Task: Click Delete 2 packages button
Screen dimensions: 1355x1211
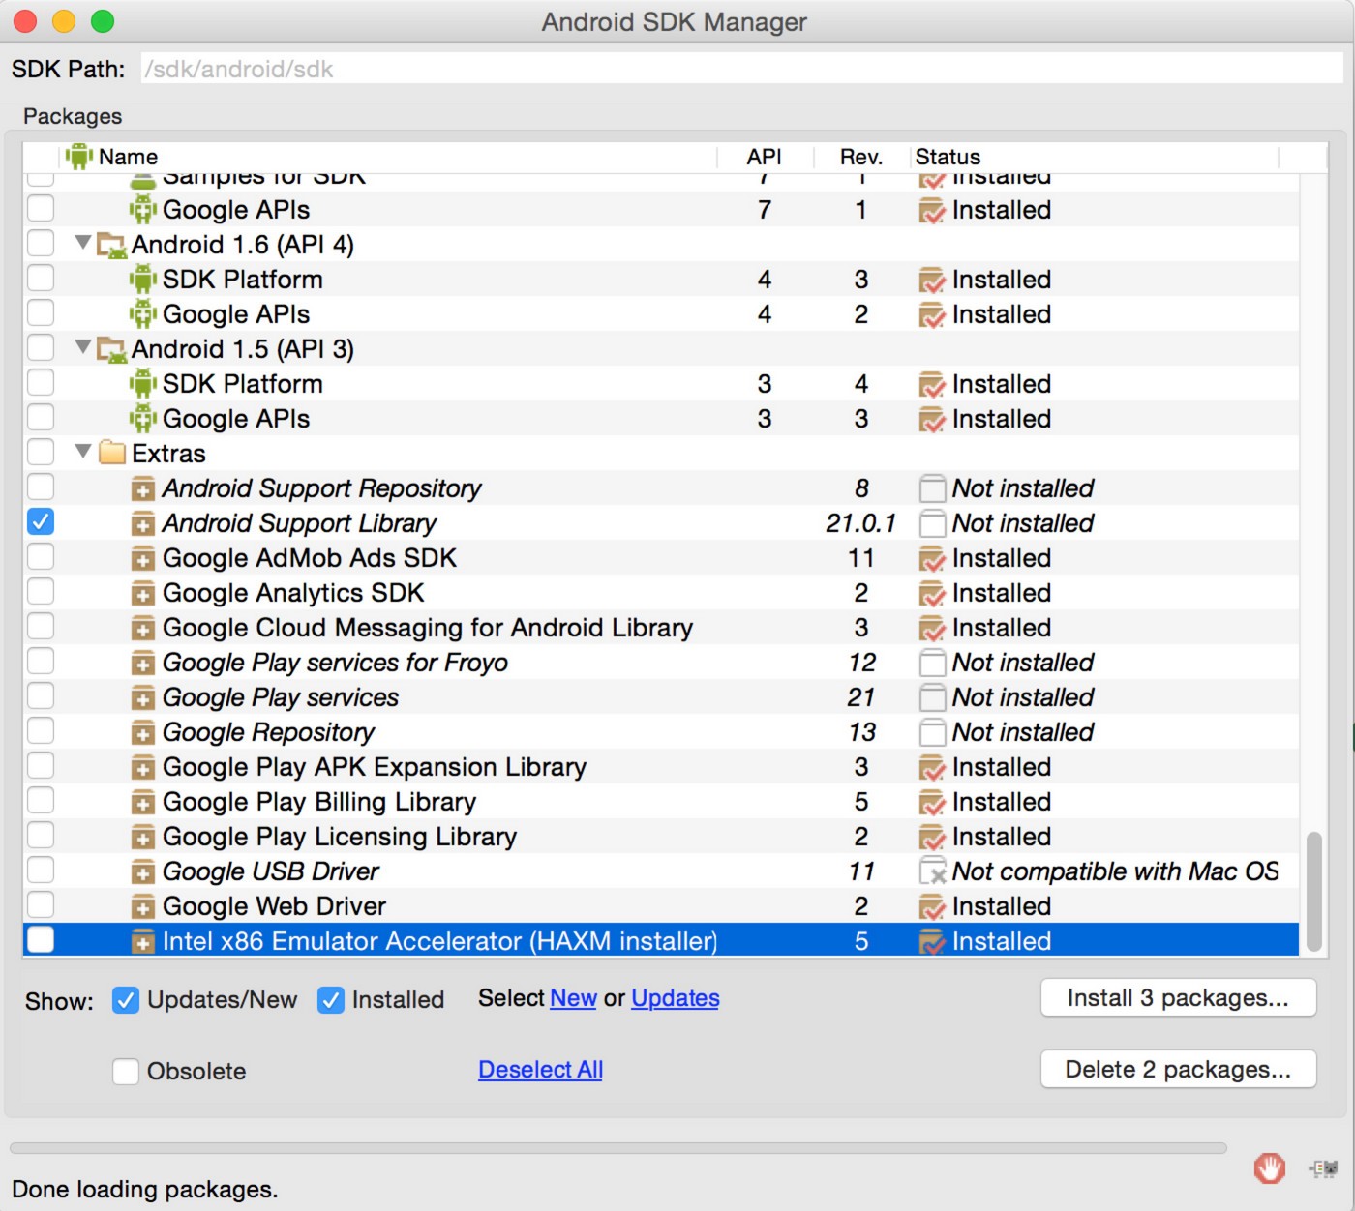Action: pyautogui.click(x=1178, y=1070)
